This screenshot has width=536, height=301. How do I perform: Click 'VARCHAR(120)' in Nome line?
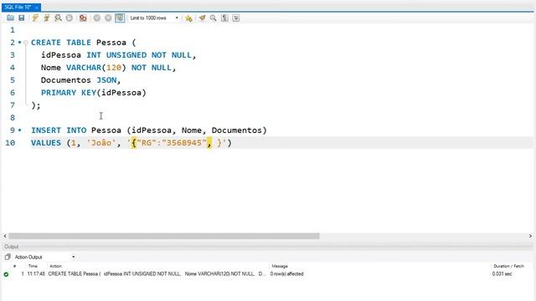click(x=96, y=68)
